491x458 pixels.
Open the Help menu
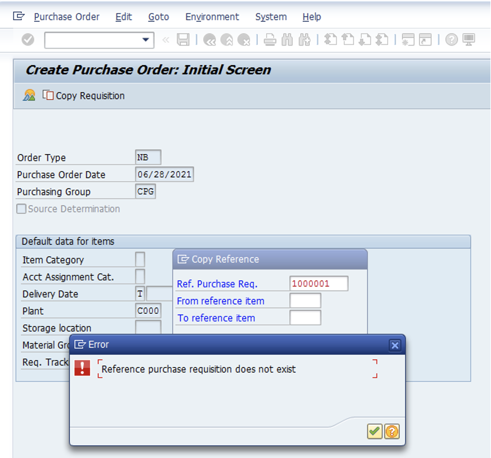click(x=311, y=17)
